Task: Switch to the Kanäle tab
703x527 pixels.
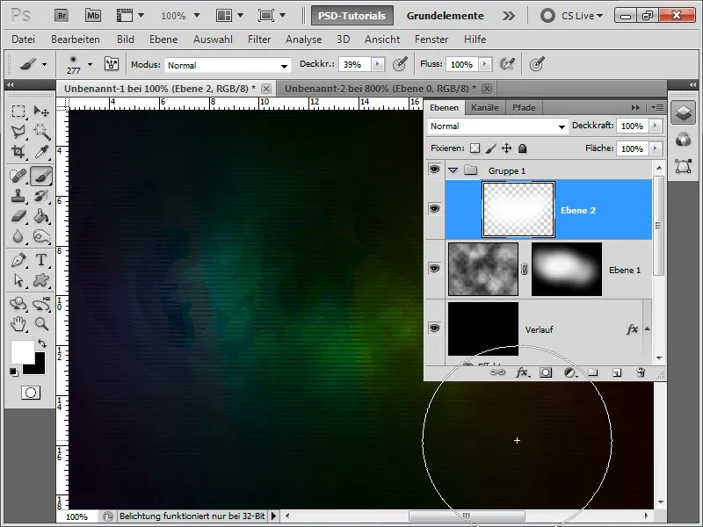Action: click(485, 107)
